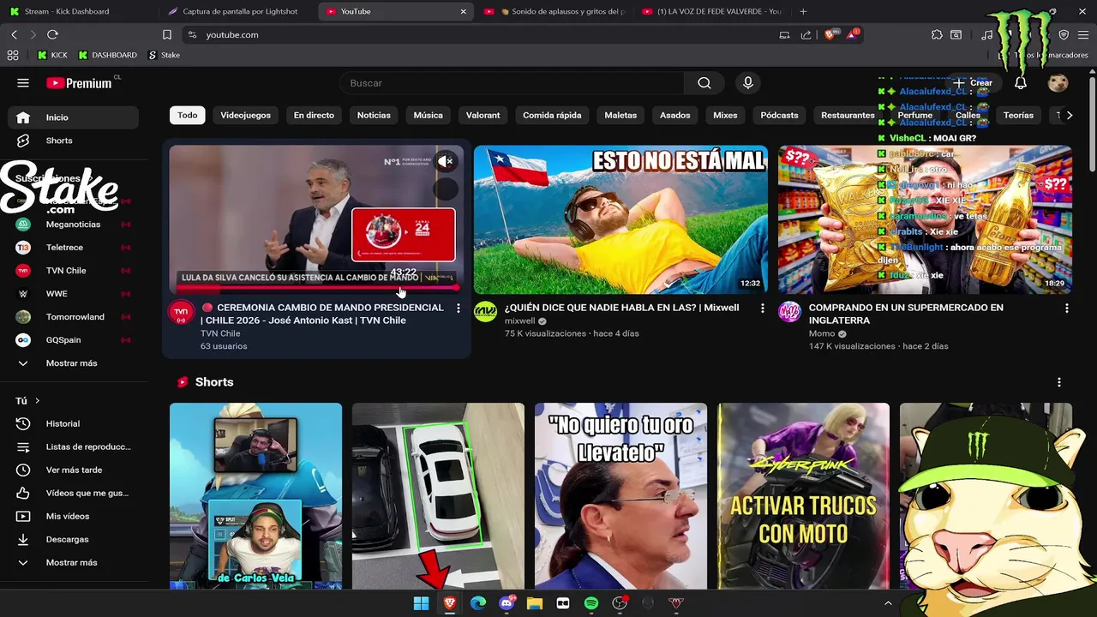The height and width of the screenshot is (617, 1097).
Task: Open the No quiero tu oro short
Action: pyautogui.click(x=620, y=496)
